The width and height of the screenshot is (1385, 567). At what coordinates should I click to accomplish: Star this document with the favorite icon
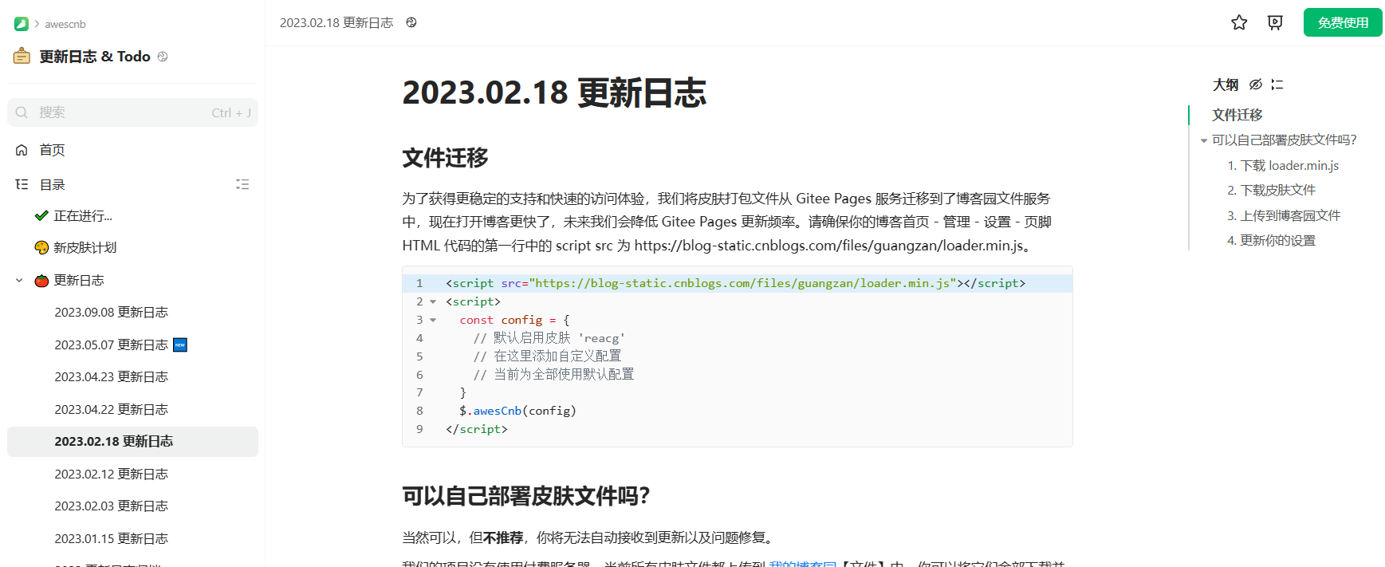tap(1239, 22)
